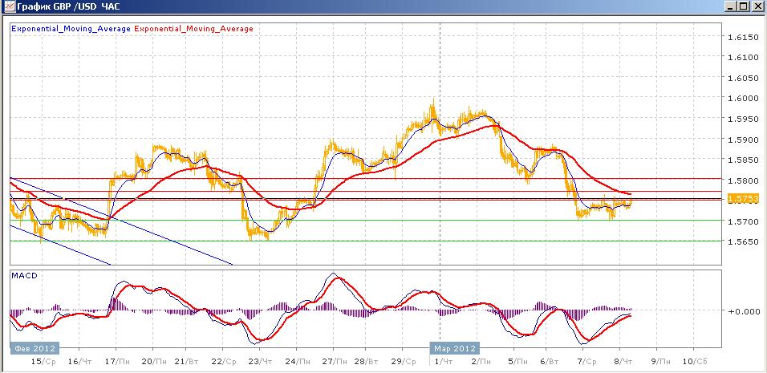The height and width of the screenshot is (373, 767).
Task: Click the График GBP/USD ЧАС window title
Action: (68, 7)
